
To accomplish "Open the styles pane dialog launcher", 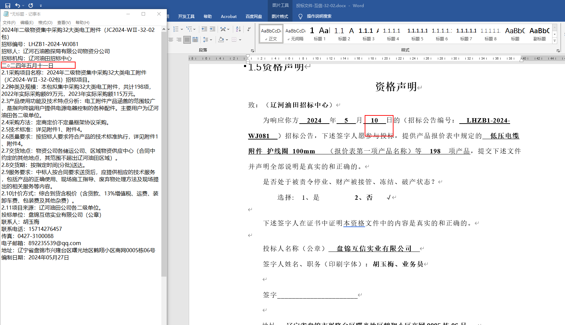I will click(x=558, y=50).
